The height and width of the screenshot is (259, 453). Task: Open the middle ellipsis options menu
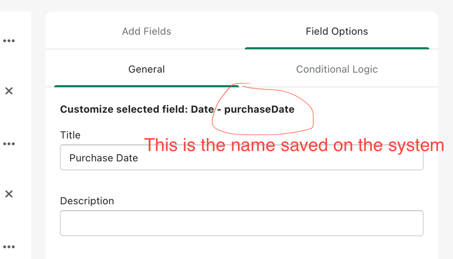point(9,144)
